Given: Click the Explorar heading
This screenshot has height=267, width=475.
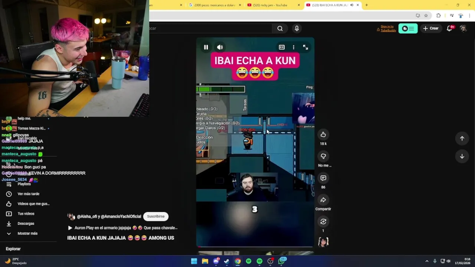Looking at the screenshot, I should [x=13, y=249].
